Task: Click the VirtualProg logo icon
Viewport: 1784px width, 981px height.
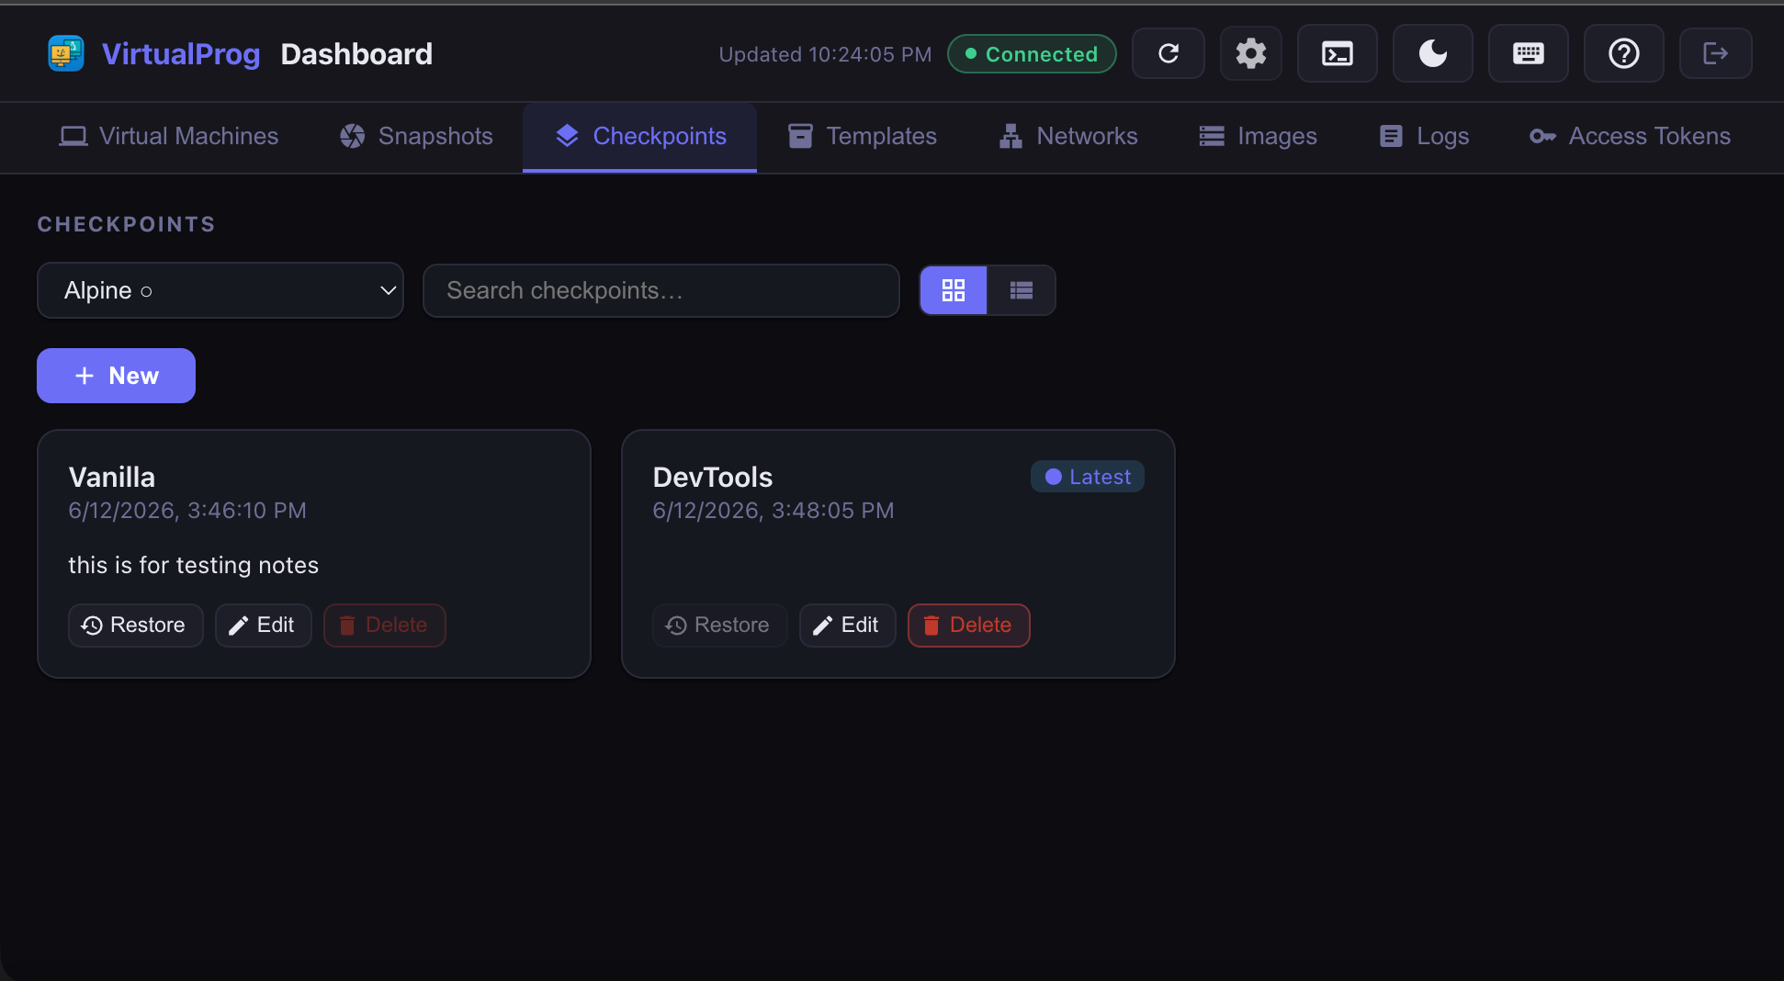Action: [66, 53]
